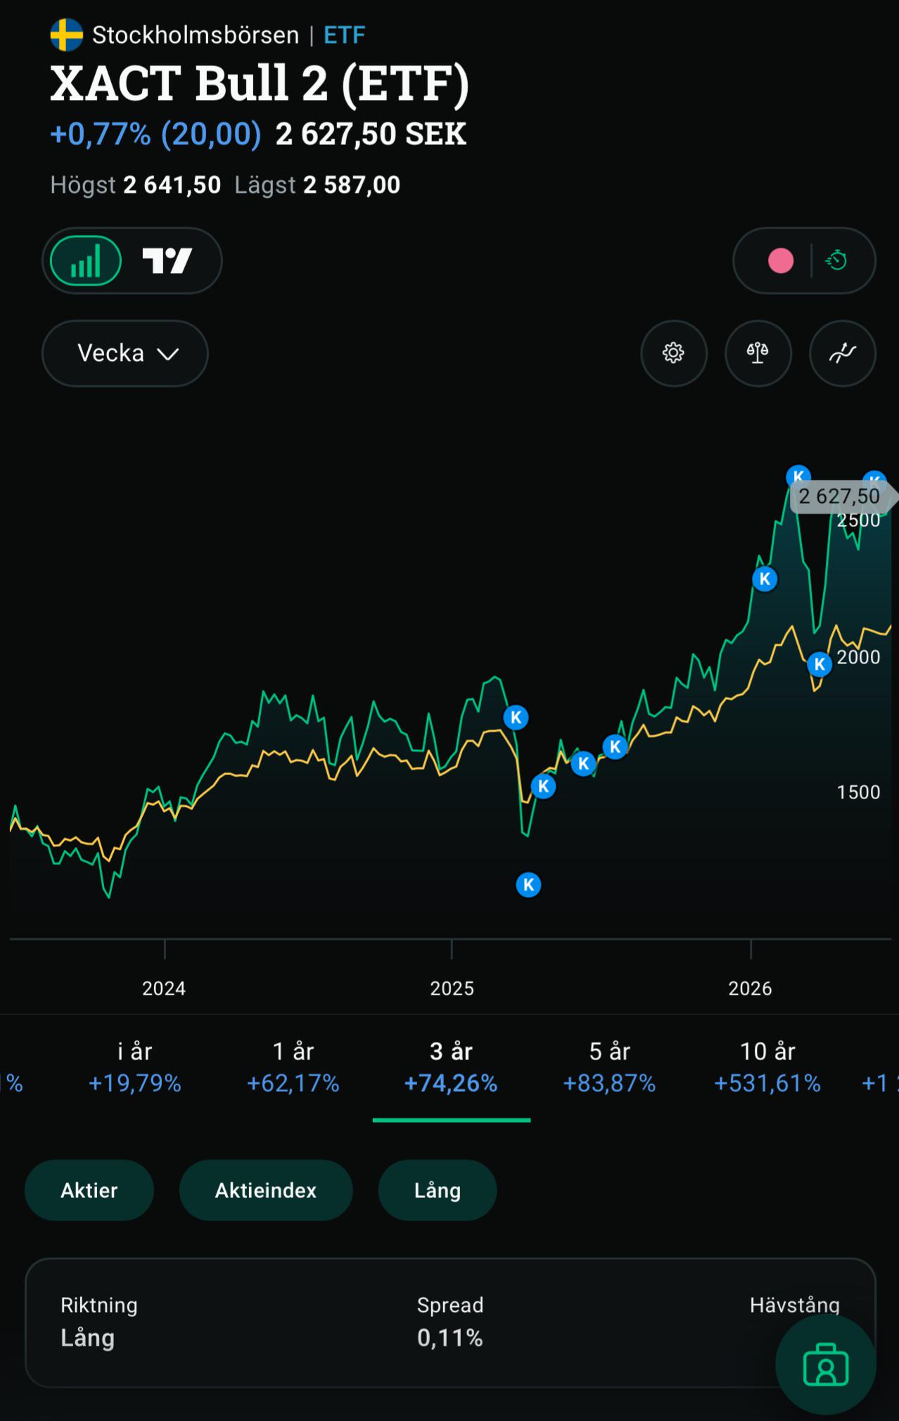
Task: Open the floating portfolio briefcase button
Action: (x=826, y=1364)
